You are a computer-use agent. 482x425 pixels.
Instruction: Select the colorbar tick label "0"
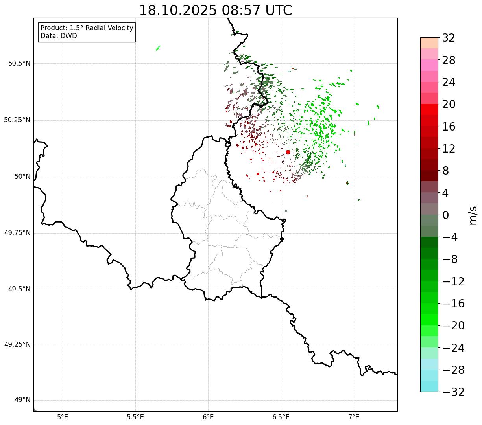[445, 215]
